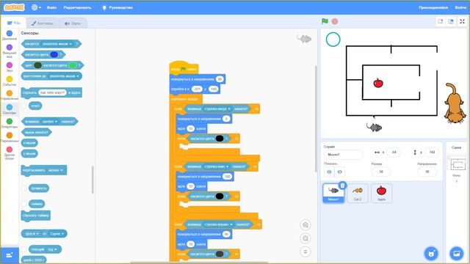The height and width of the screenshot is (264, 470).
Task: Pick green color swatch in цвет block
Action: point(72,65)
